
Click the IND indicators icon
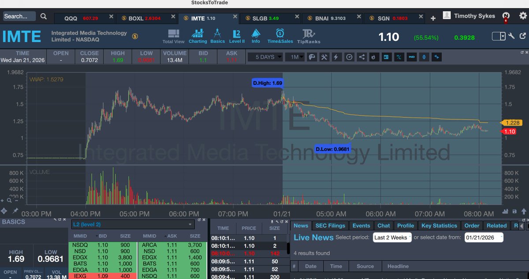pyautogui.click(x=411, y=57)
